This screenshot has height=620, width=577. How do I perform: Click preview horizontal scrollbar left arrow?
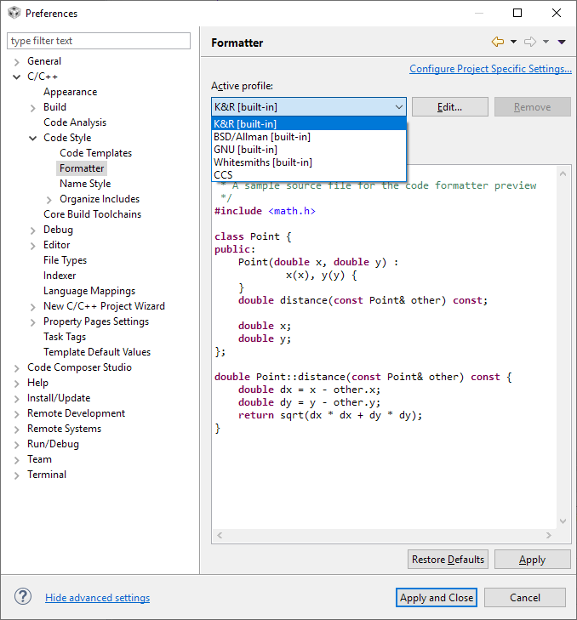pyautogui.click(x=220, y=535)
